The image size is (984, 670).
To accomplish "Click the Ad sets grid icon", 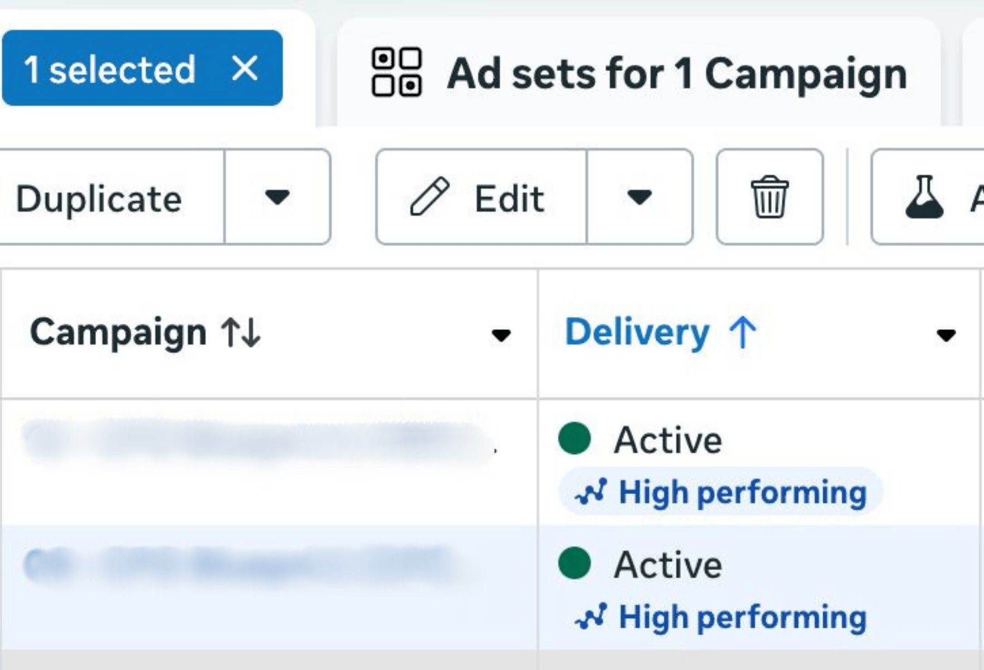I will (397, 72).
